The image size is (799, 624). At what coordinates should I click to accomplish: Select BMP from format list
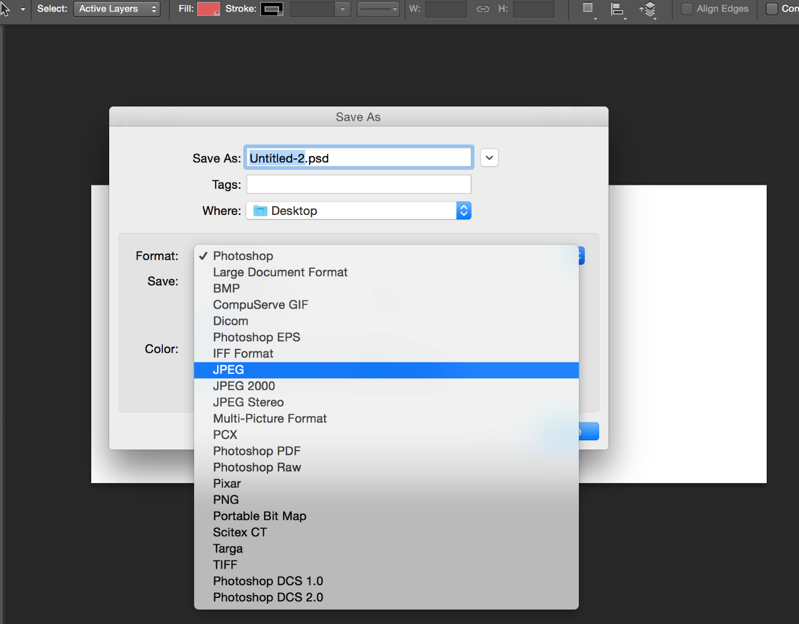386,288
